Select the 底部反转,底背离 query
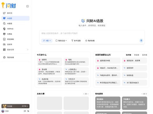The width and height of the screenshot is (153, 114). pyautogui.click(x=135, y=60)
